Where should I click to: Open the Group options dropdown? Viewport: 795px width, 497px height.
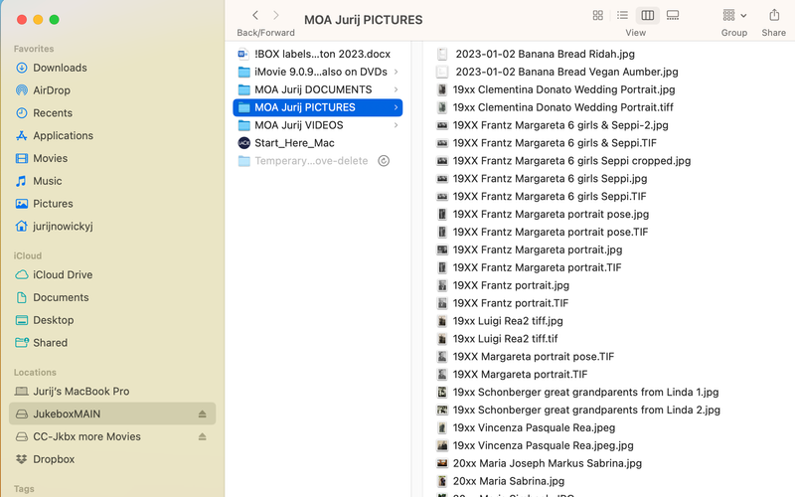pos(734,15)
